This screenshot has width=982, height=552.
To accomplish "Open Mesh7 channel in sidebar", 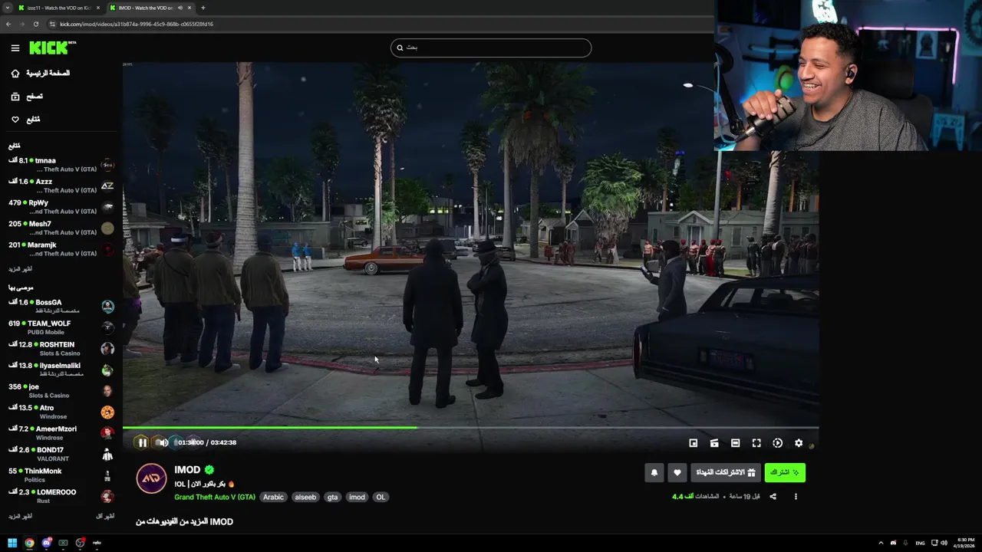I will tap(61, 228).
